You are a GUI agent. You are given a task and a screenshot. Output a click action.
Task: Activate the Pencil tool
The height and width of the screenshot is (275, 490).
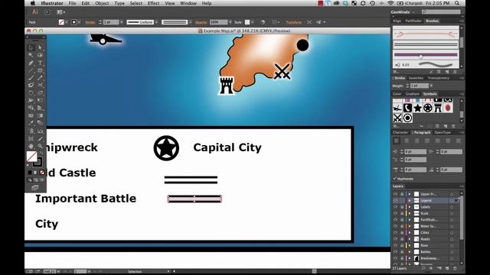(40, 78)
